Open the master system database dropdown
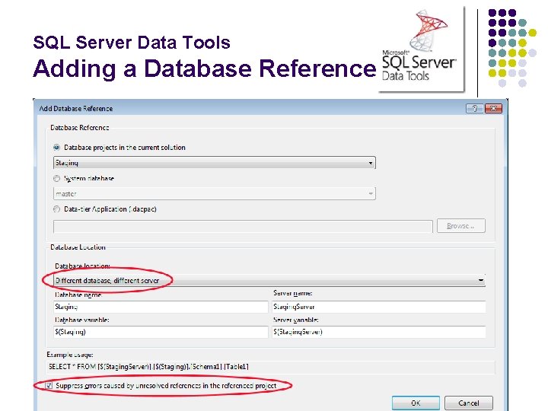The width and height of the screenshot is (548, 411). (x=214, y=193)
